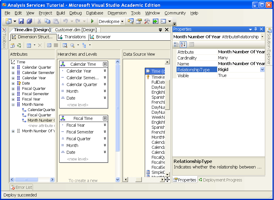Open the Fiscal Year level options chevron
Image resolution: width=274 pixels, height=200 pixels.
point(105,125)
